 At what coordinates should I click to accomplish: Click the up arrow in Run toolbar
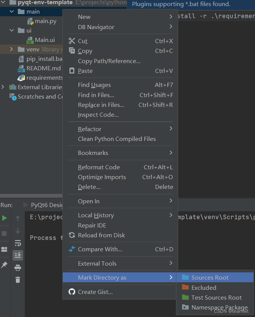(18, 218)
